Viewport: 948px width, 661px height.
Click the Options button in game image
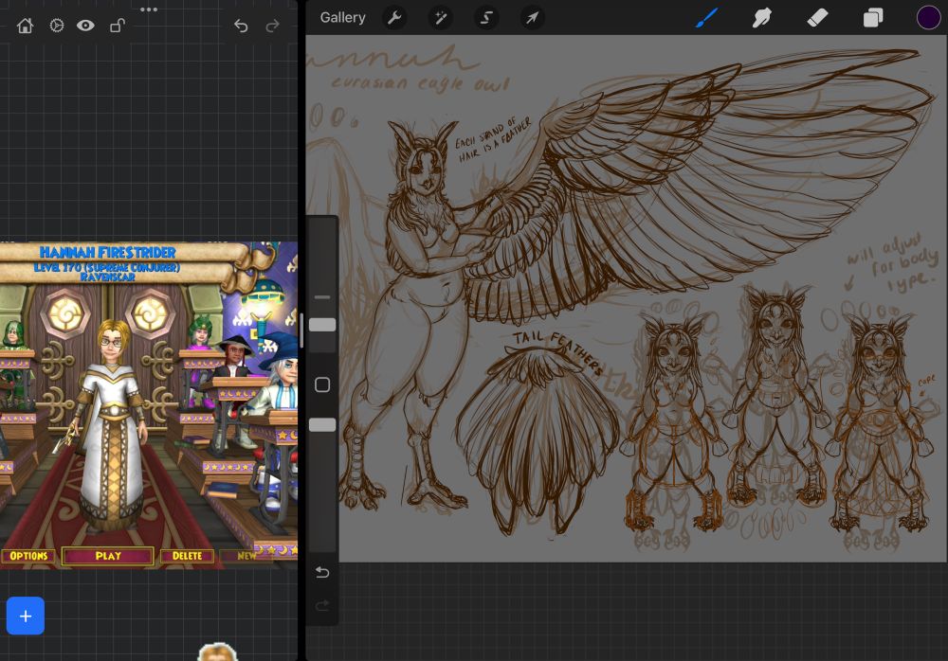click(27, 556)
